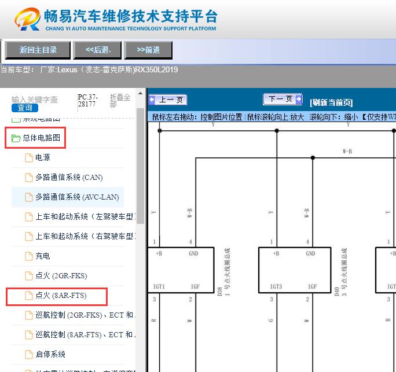
Task: Click the No.1 ignition coil box D38
Action: point(181,270)
